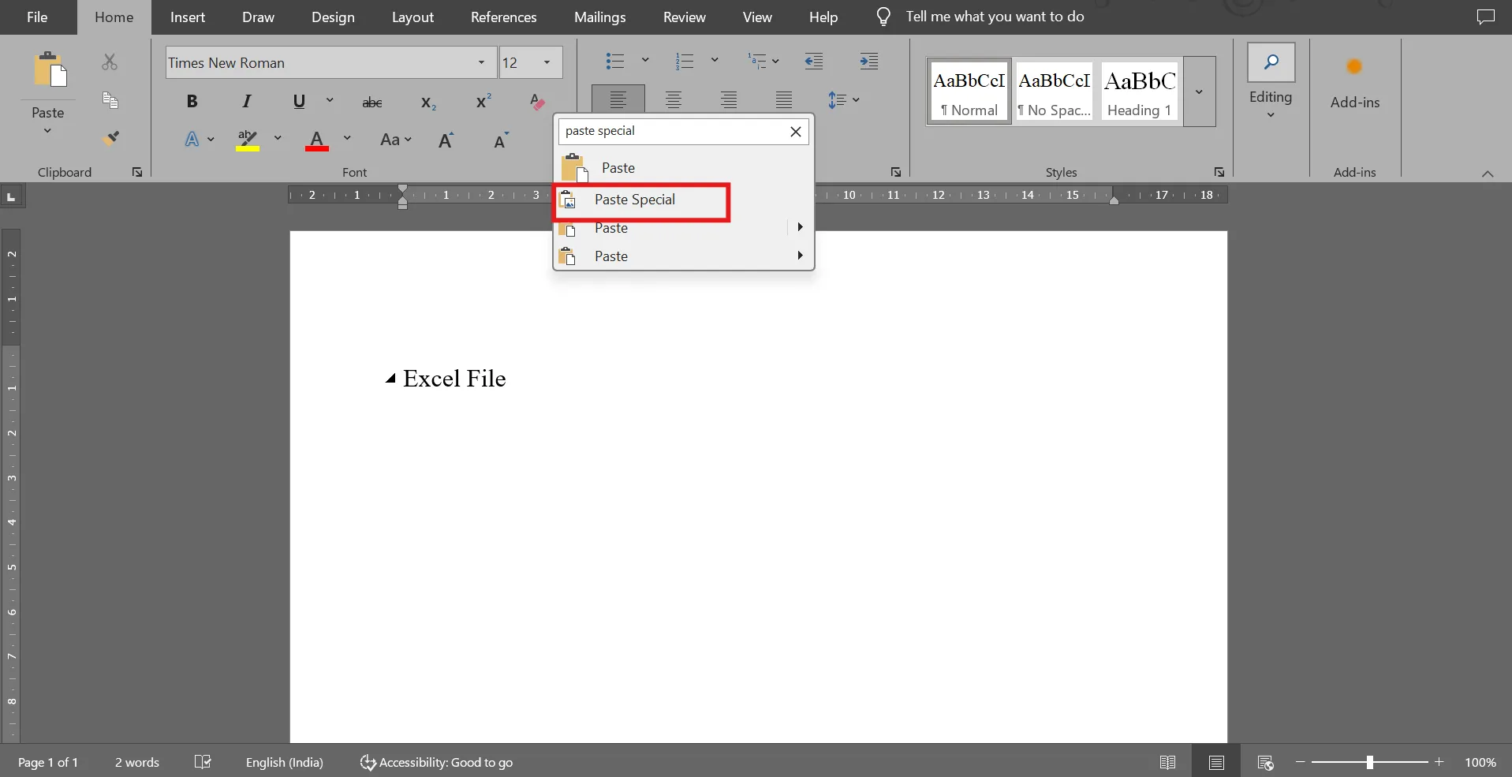1512x777 pixels.
Task: Toggle Center alignment
Action: coord(674,100)
